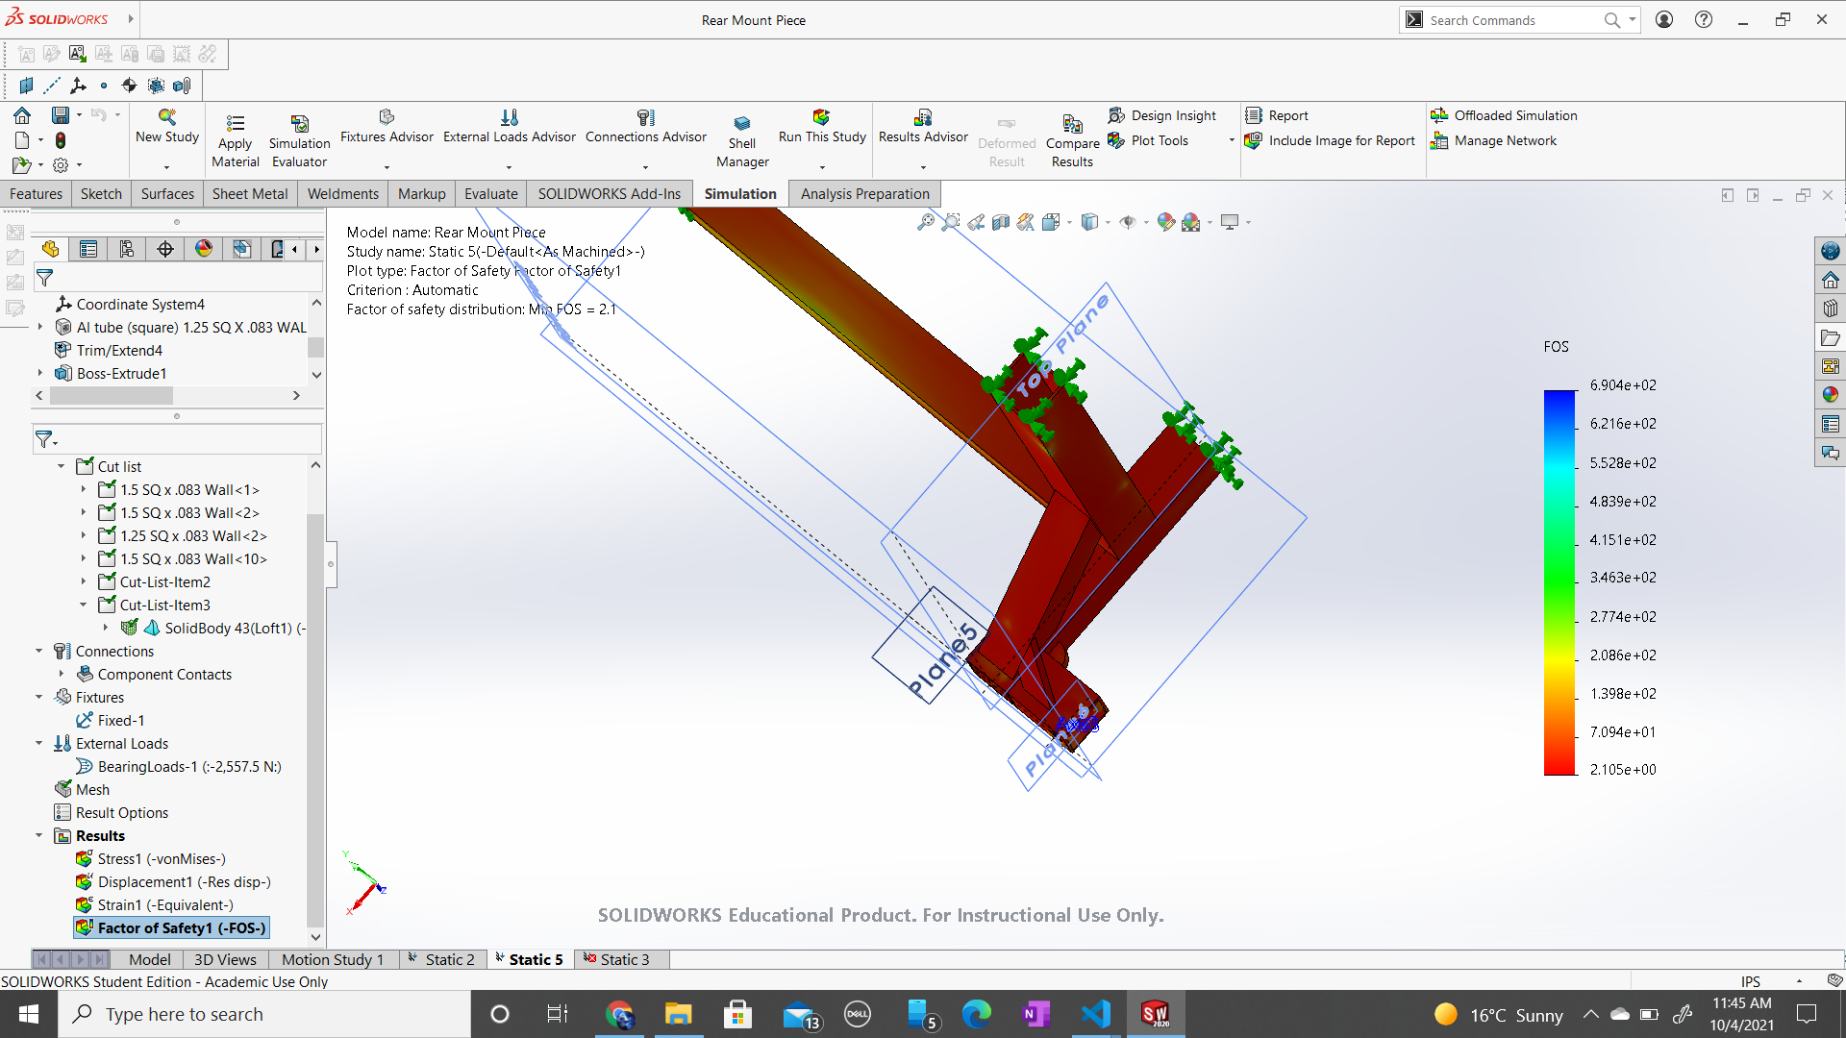Collapse the Results folder
Image resolution: width=1846 pixels, height=1038 pixels.
pos(38,835)
